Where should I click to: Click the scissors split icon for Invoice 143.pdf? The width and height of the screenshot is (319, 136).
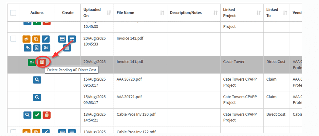[46, 48]
